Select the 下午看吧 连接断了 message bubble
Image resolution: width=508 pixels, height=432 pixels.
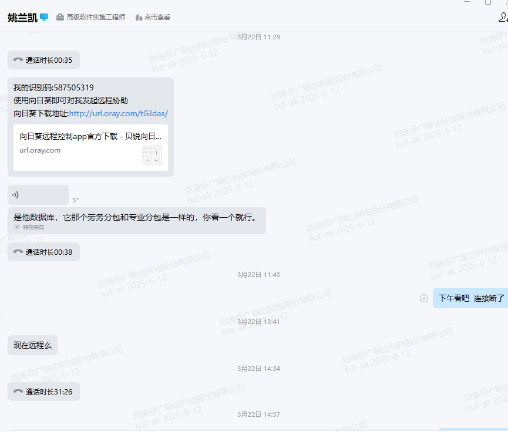[471, 298]
